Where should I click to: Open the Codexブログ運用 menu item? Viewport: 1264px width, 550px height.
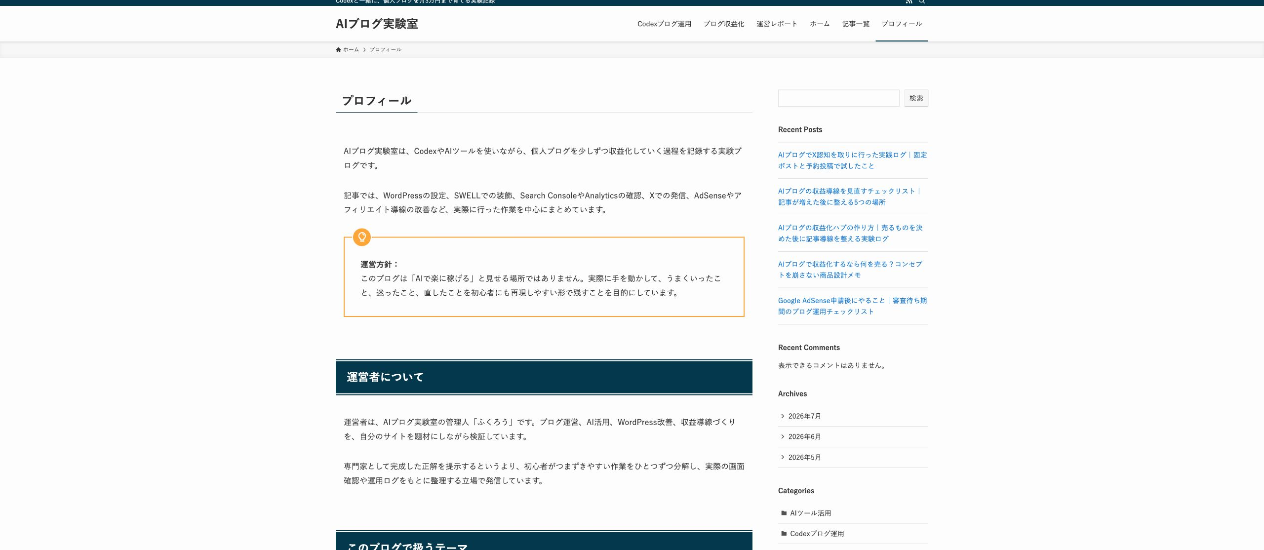[x=664, y=24]
